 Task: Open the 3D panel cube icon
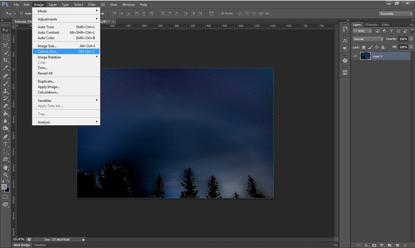tap(345, 60)
